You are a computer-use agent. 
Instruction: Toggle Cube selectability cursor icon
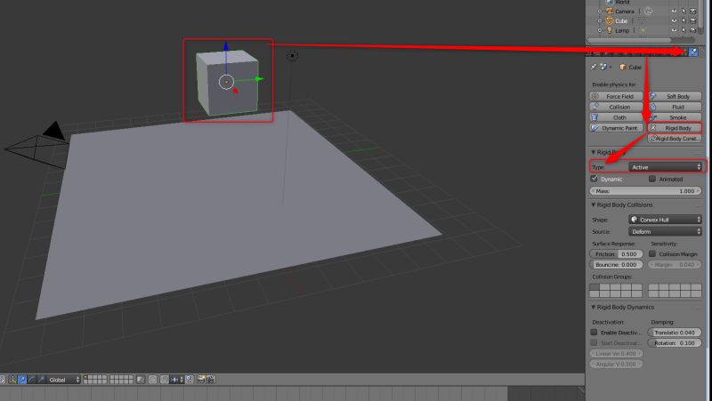tap(684, 20)
